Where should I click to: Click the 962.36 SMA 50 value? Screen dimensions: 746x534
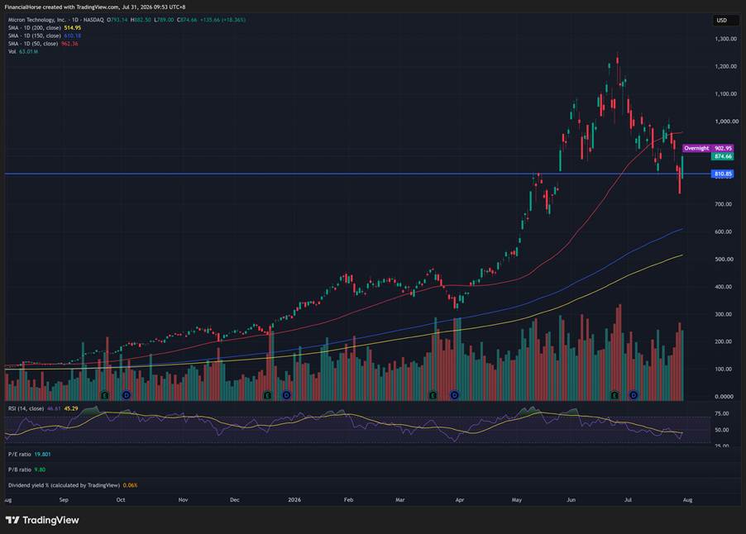(69, 44)
